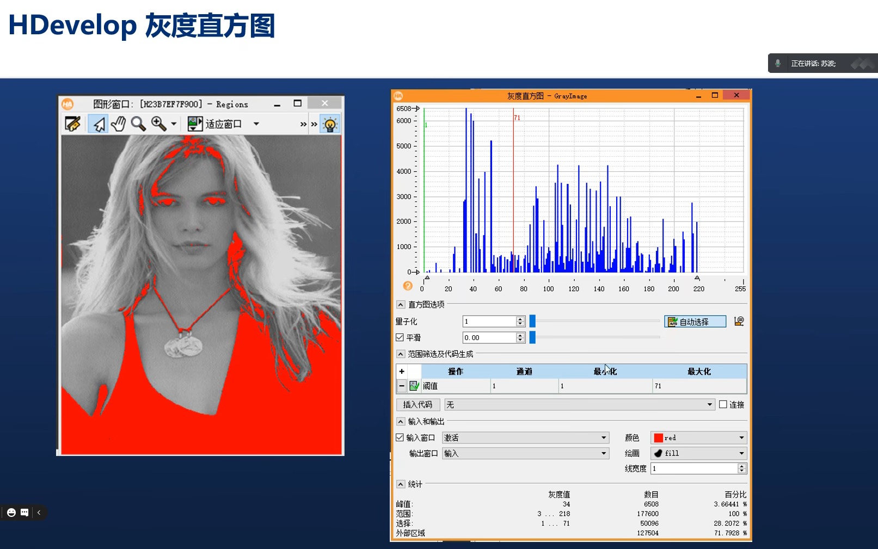The image size is (878, 549).
Task: Select the magnifier inspect tool
Action: click(138, 124)
